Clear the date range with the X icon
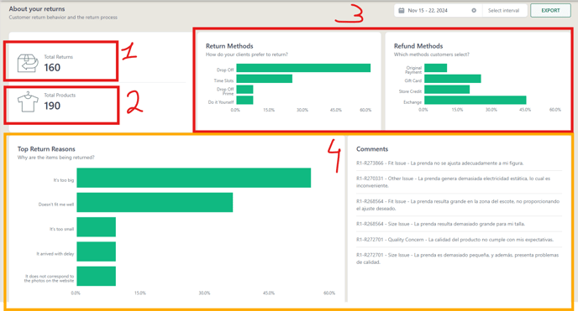This screenshot has height=311, width=578. point(474,11)
